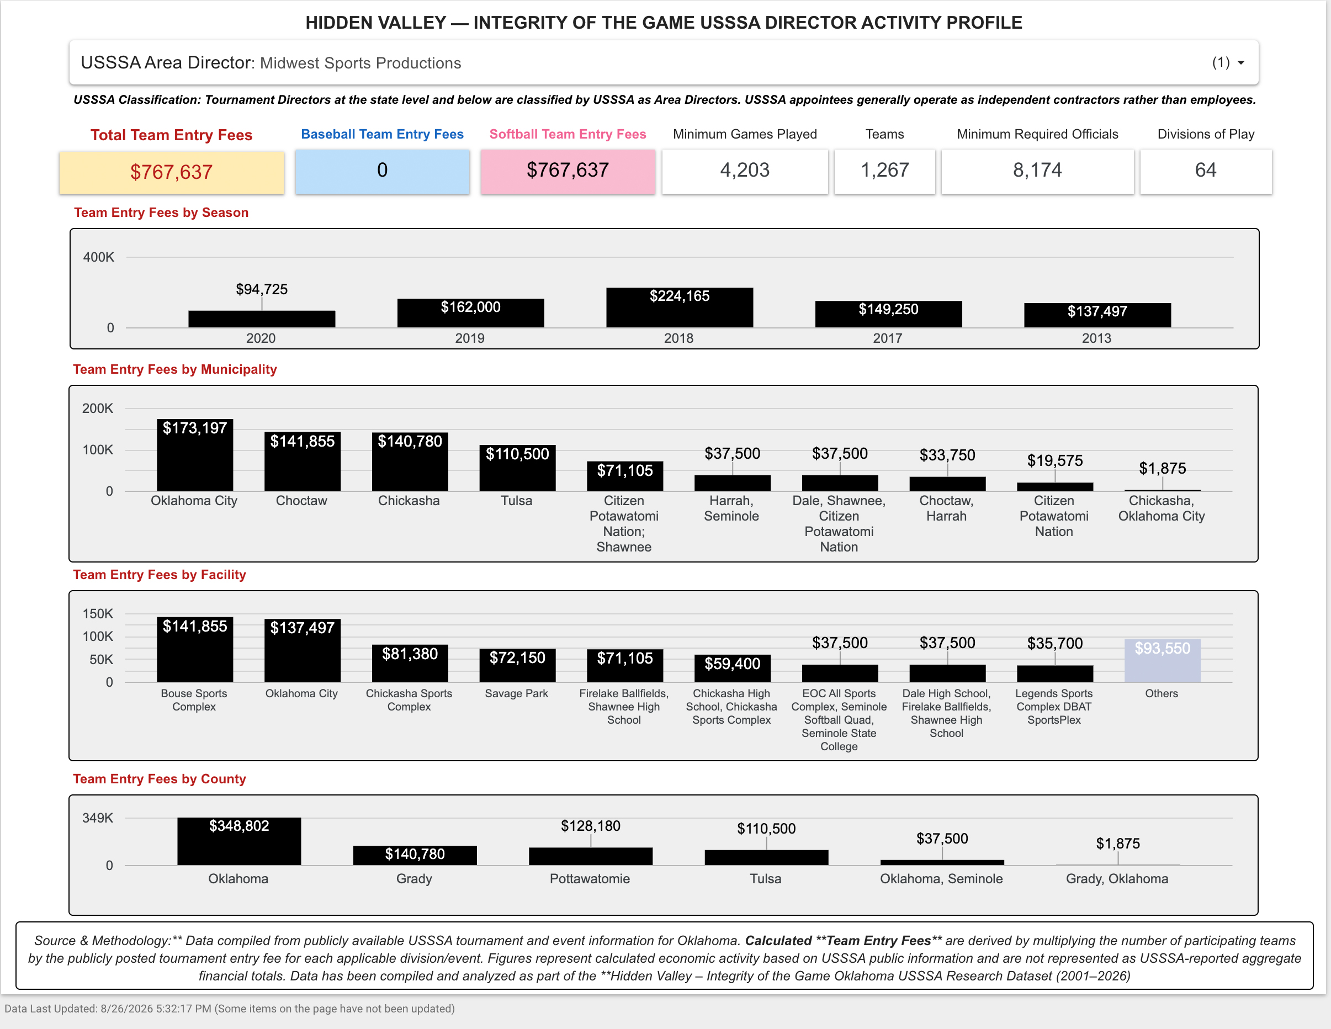Select the Minimum Required Officials value 8,174
1331x1029 pixels.
(x=1037, y=171)
